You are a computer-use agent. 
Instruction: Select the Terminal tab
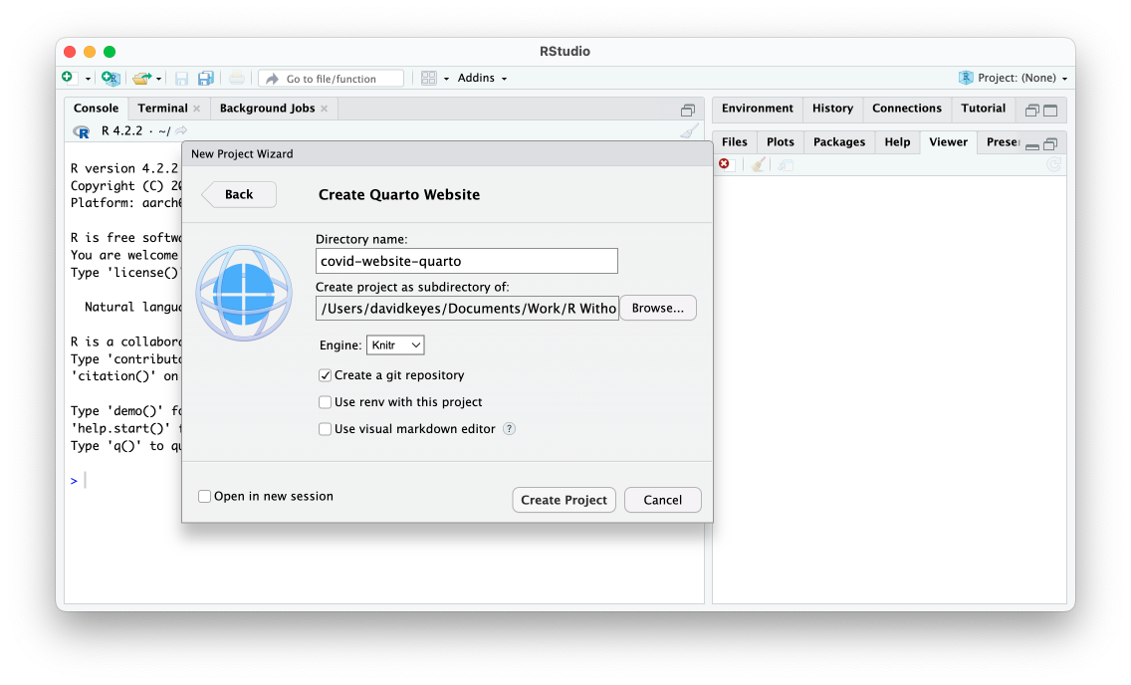(x=163, y=108)
